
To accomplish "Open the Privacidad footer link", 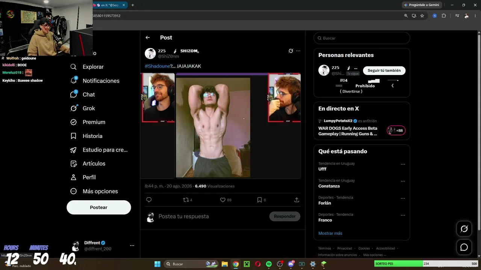I will coord(345,248).
